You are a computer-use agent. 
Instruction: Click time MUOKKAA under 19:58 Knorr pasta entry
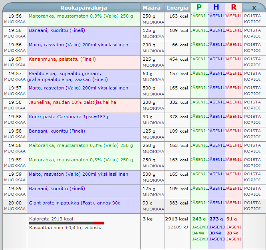point(15,122)
